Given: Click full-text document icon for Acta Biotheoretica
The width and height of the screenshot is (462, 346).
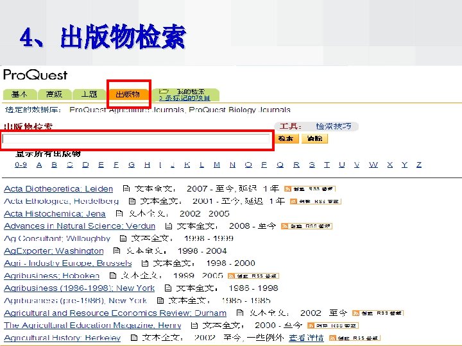Looking at the screenshot, I should pos(126,188).
